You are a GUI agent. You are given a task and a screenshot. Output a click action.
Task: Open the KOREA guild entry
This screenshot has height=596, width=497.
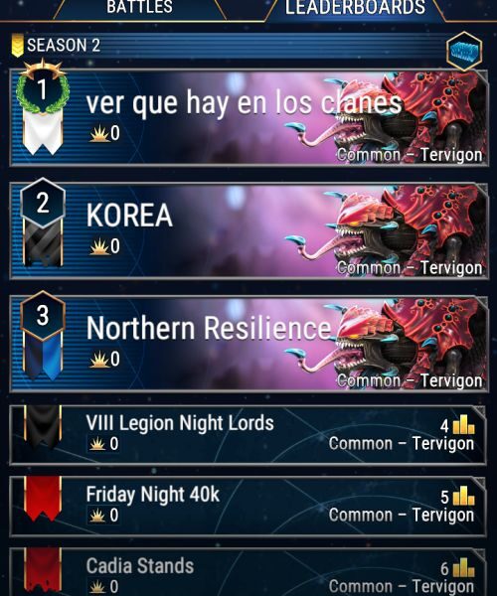(248, 230)
